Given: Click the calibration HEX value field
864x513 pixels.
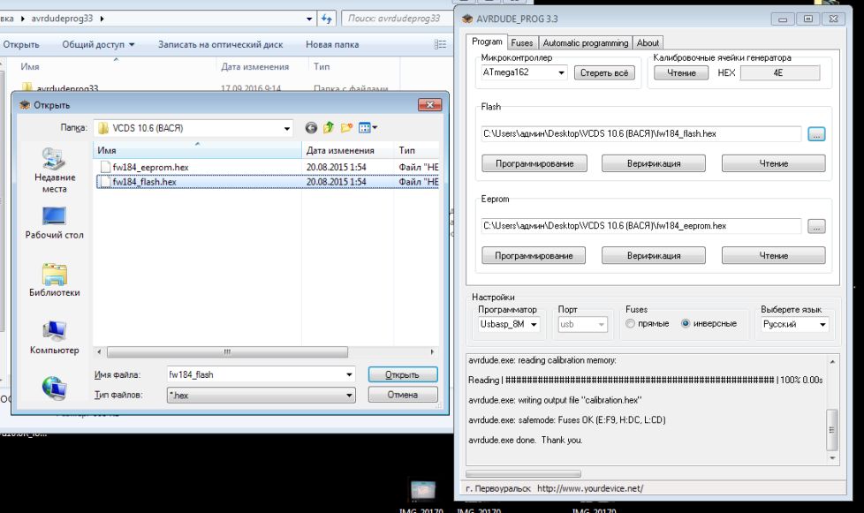Looking at the screenshot, I should [779, 72].
